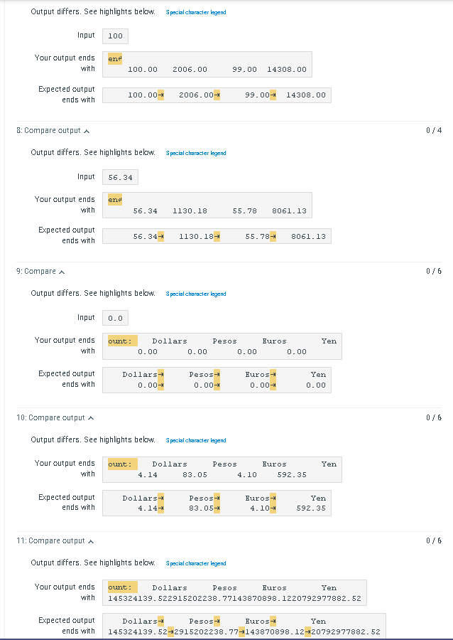Click the expected output box in test 8
The image size is (453, 640).
(x=217, y=236)
